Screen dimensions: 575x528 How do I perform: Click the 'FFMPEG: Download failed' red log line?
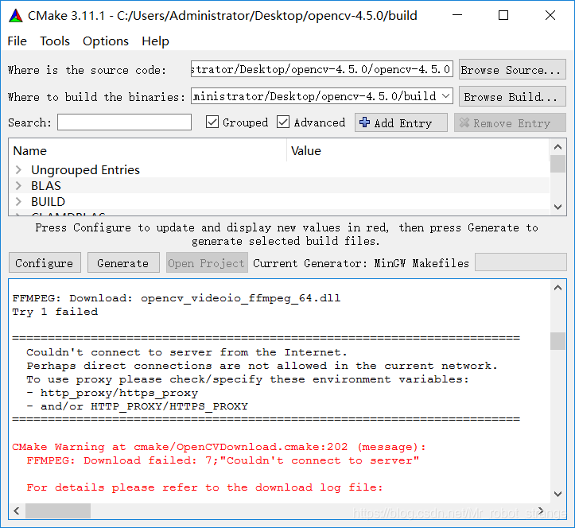[x=223, y=460]
